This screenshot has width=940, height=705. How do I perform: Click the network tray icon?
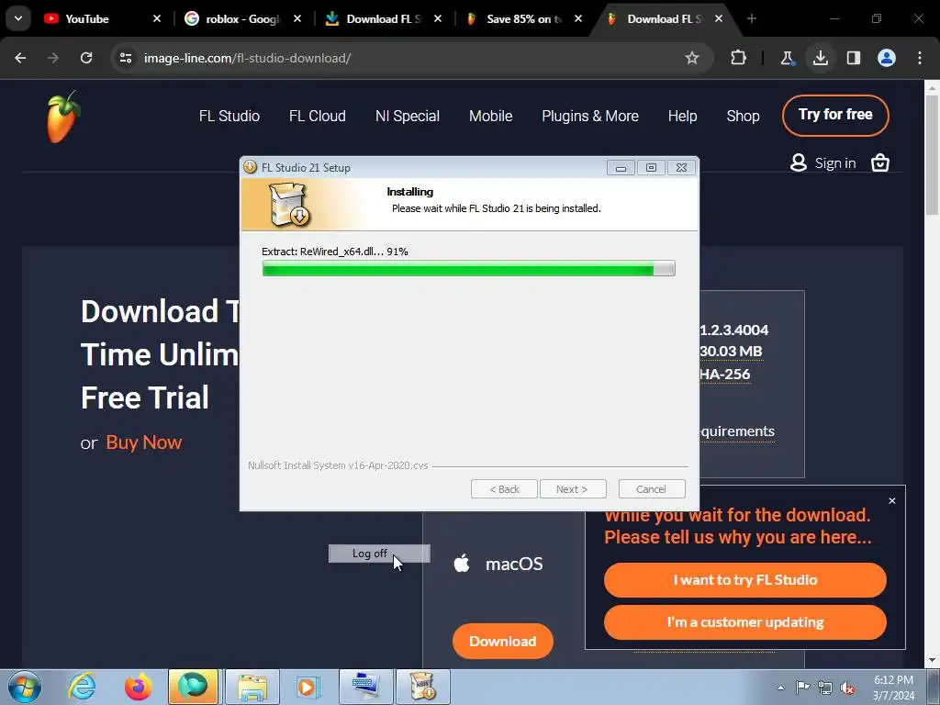pyautogui.click(x=825, y=688)
